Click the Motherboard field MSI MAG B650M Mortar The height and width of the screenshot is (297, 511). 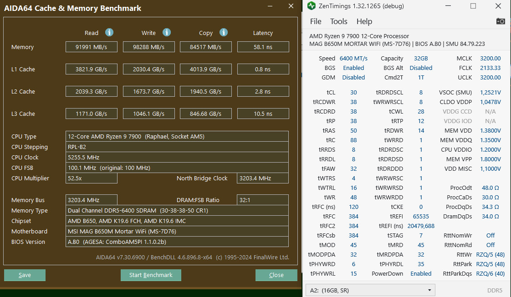(x=177, y=231)
